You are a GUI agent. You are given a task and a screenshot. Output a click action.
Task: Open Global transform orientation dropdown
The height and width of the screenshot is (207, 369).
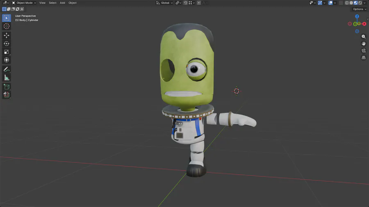pos(164,3)
